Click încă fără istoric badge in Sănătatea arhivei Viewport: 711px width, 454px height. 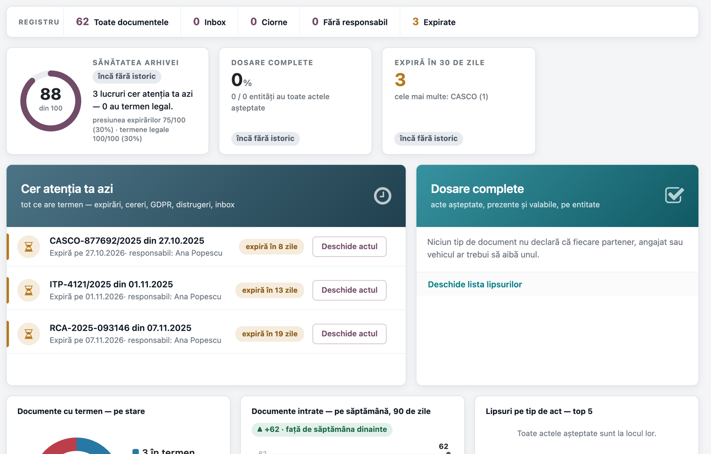127,76
